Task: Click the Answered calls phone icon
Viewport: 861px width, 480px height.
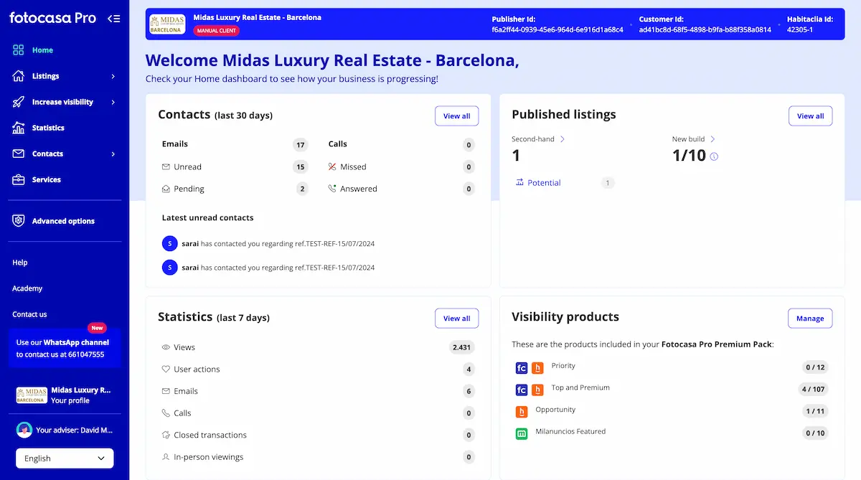Action: (332, 189)
